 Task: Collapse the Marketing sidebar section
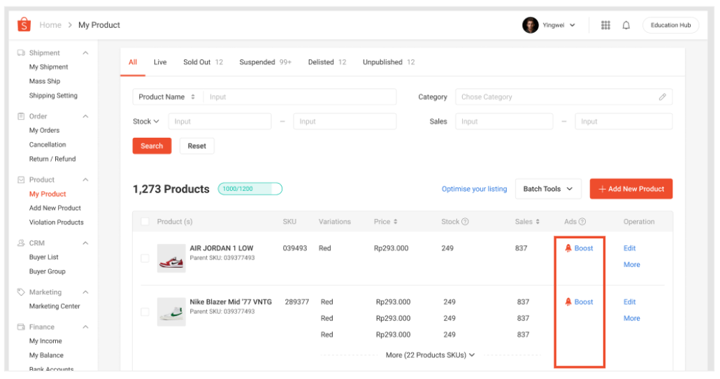(x=85, y=292)
